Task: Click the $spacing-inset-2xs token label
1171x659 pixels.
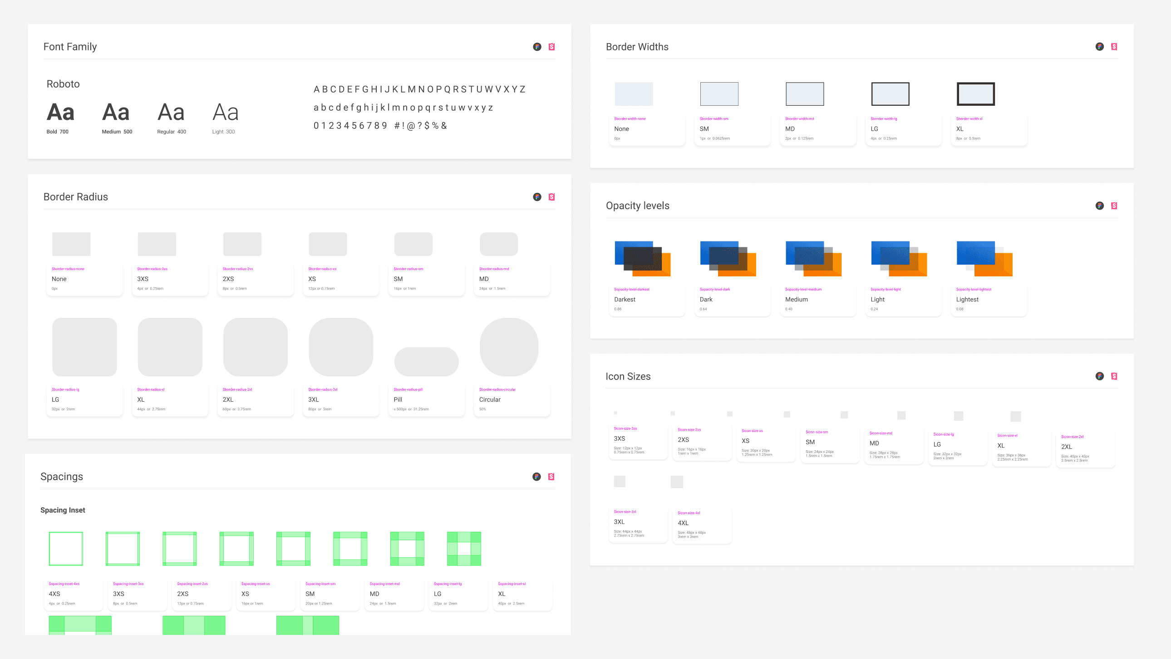Action: pyautogui.click(x=192, y=584)
